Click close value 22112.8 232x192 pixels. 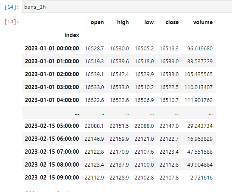(169, 164)
